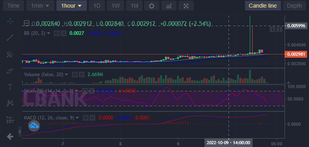309x147 pixels.
Task: Switch to Depth chart view
Action: coord(295,6)
